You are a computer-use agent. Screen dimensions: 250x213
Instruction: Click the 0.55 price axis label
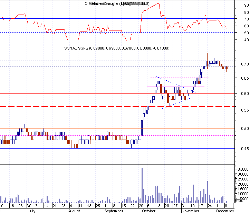pos(245,110)
